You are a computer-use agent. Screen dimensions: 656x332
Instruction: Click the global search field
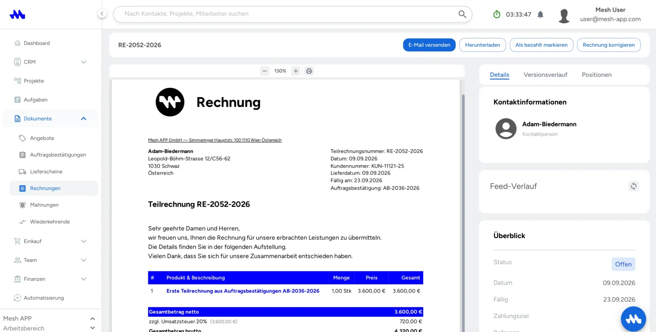pyautogui.click(x=292, y=14)
